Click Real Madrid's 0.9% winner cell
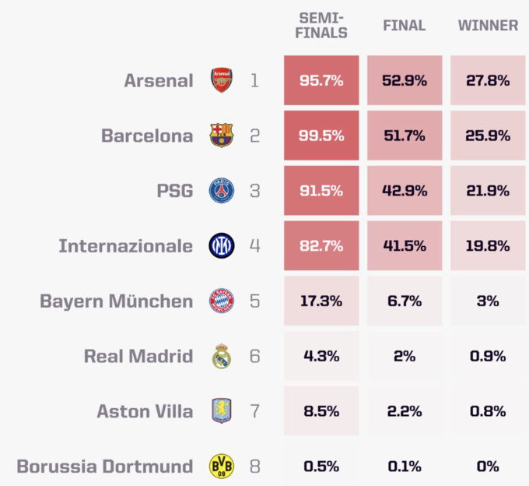This screenshot has height=486, width=529. click(x=488, y=356)
